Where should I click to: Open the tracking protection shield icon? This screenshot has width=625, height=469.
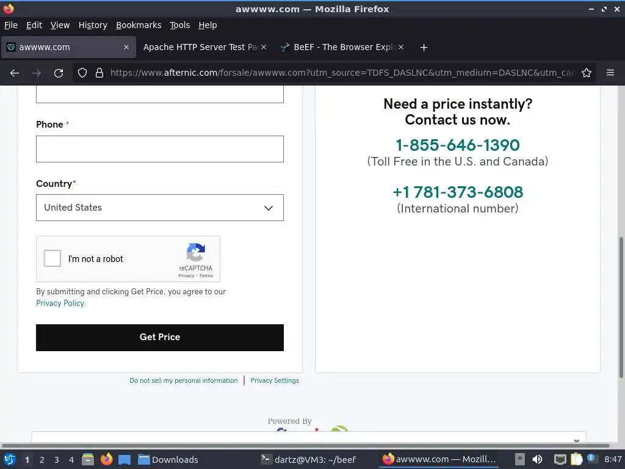(82, 73)
